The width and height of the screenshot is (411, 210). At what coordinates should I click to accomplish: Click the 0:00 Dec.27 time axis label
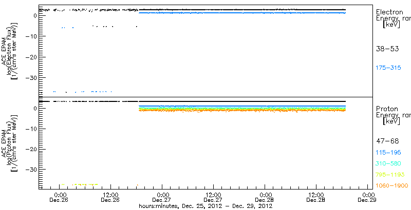162,198
